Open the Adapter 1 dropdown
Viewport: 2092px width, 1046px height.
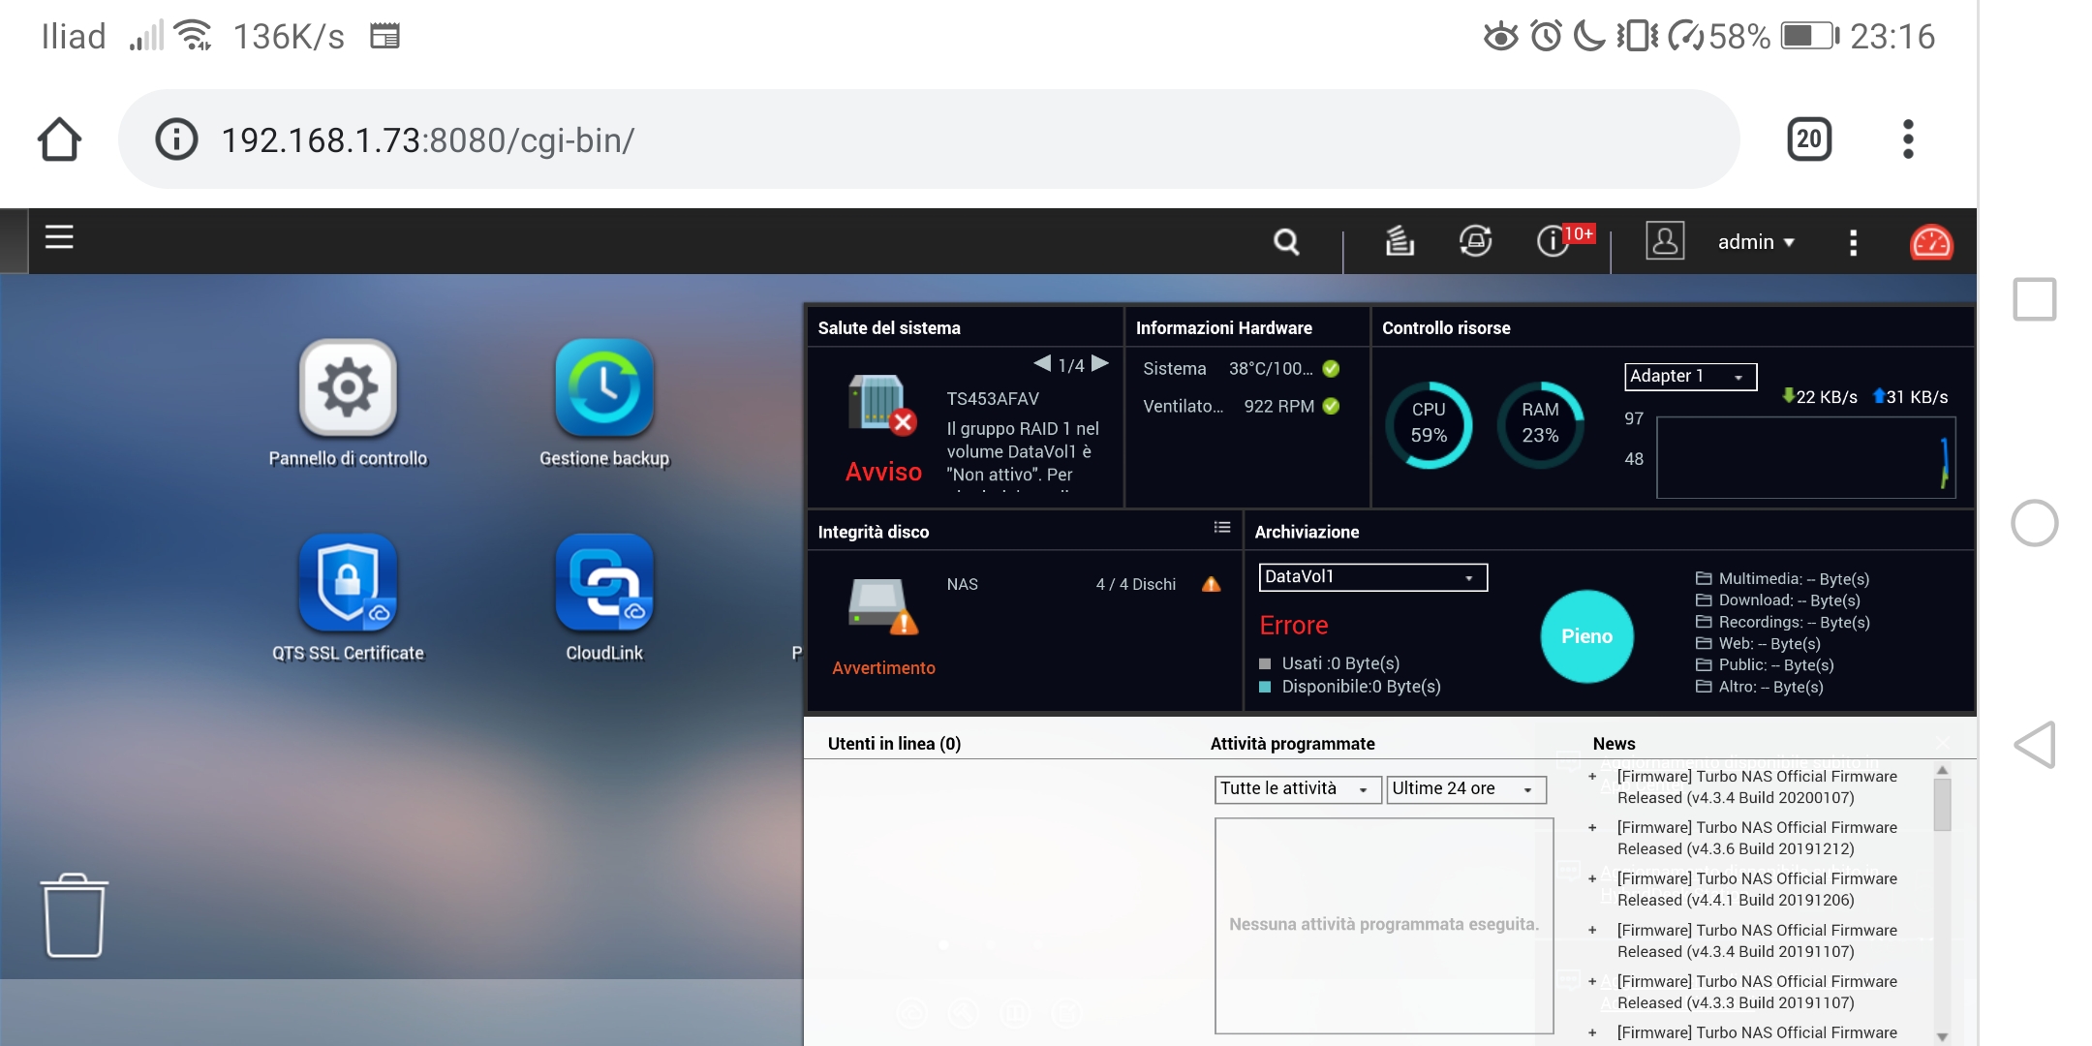click(1689, 376)
